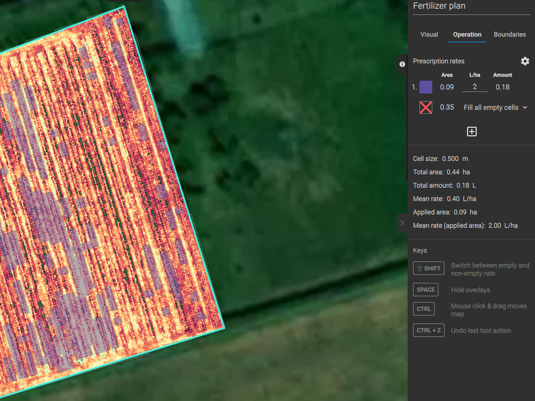535x401 pixels.
Task: Collapse the panel using the chevron arrow
Action: [x=402, y=223]
